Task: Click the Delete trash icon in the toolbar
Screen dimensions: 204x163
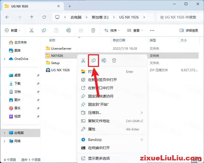Action: [x=93, y=30]
